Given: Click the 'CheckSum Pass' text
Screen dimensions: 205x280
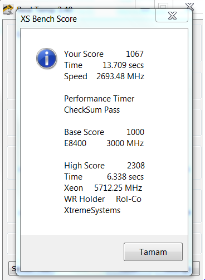Looking at the screenshot, I should 92,110.
